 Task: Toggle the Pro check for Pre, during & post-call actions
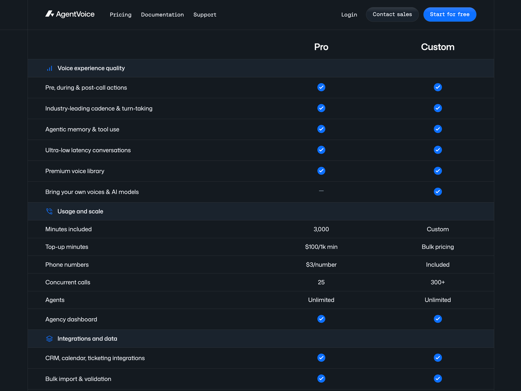click(x=321, y=87)
